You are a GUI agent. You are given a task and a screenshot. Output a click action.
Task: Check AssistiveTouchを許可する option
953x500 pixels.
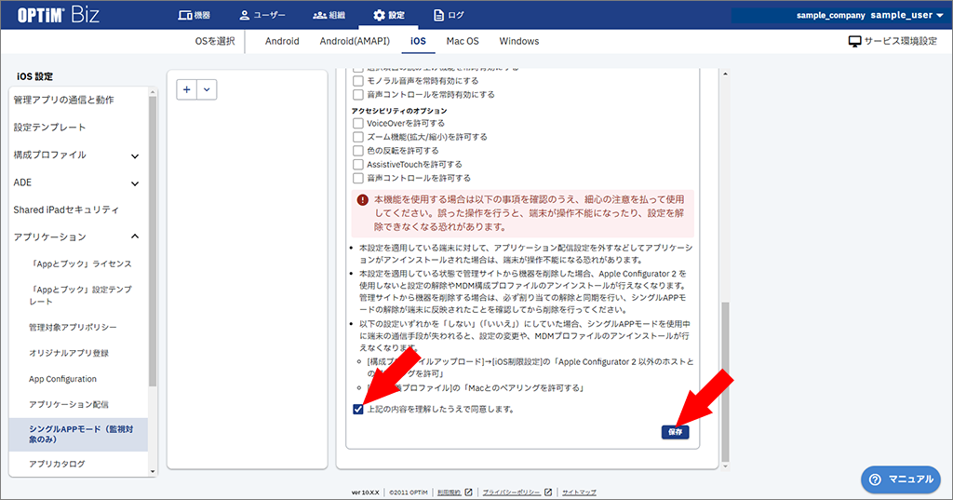click(358, 164)
